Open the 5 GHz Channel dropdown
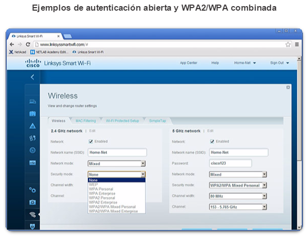The image size is (306, 236). point(238,207)
